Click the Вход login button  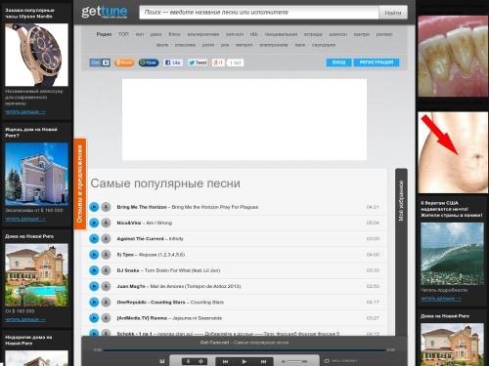tap(339, 62)
